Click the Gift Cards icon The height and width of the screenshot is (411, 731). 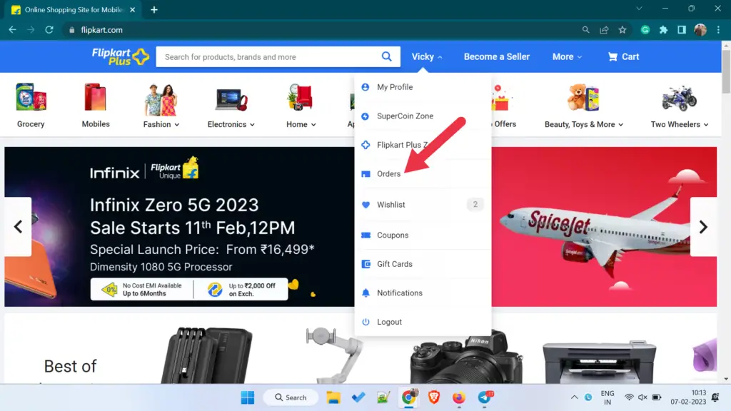pos(366,264)
